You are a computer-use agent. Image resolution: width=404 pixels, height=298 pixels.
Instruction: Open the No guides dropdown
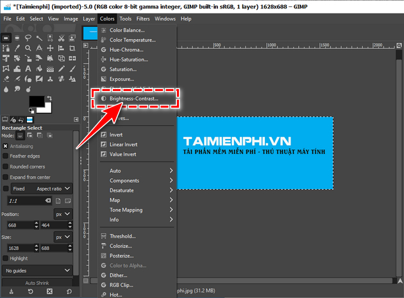point(37,270)
